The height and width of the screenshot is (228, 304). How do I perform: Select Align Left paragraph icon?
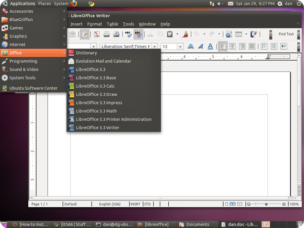point(222,46)
